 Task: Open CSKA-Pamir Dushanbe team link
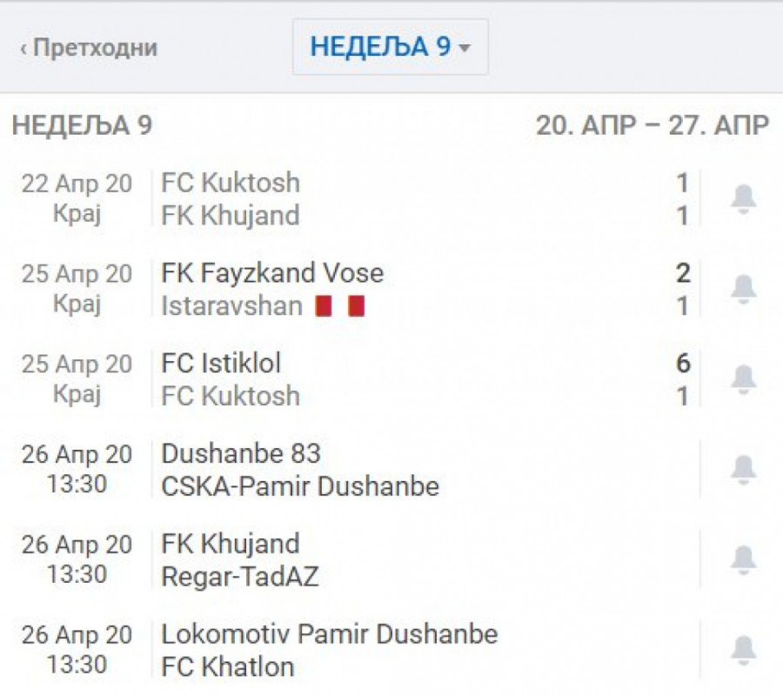(x=300, y=486)
